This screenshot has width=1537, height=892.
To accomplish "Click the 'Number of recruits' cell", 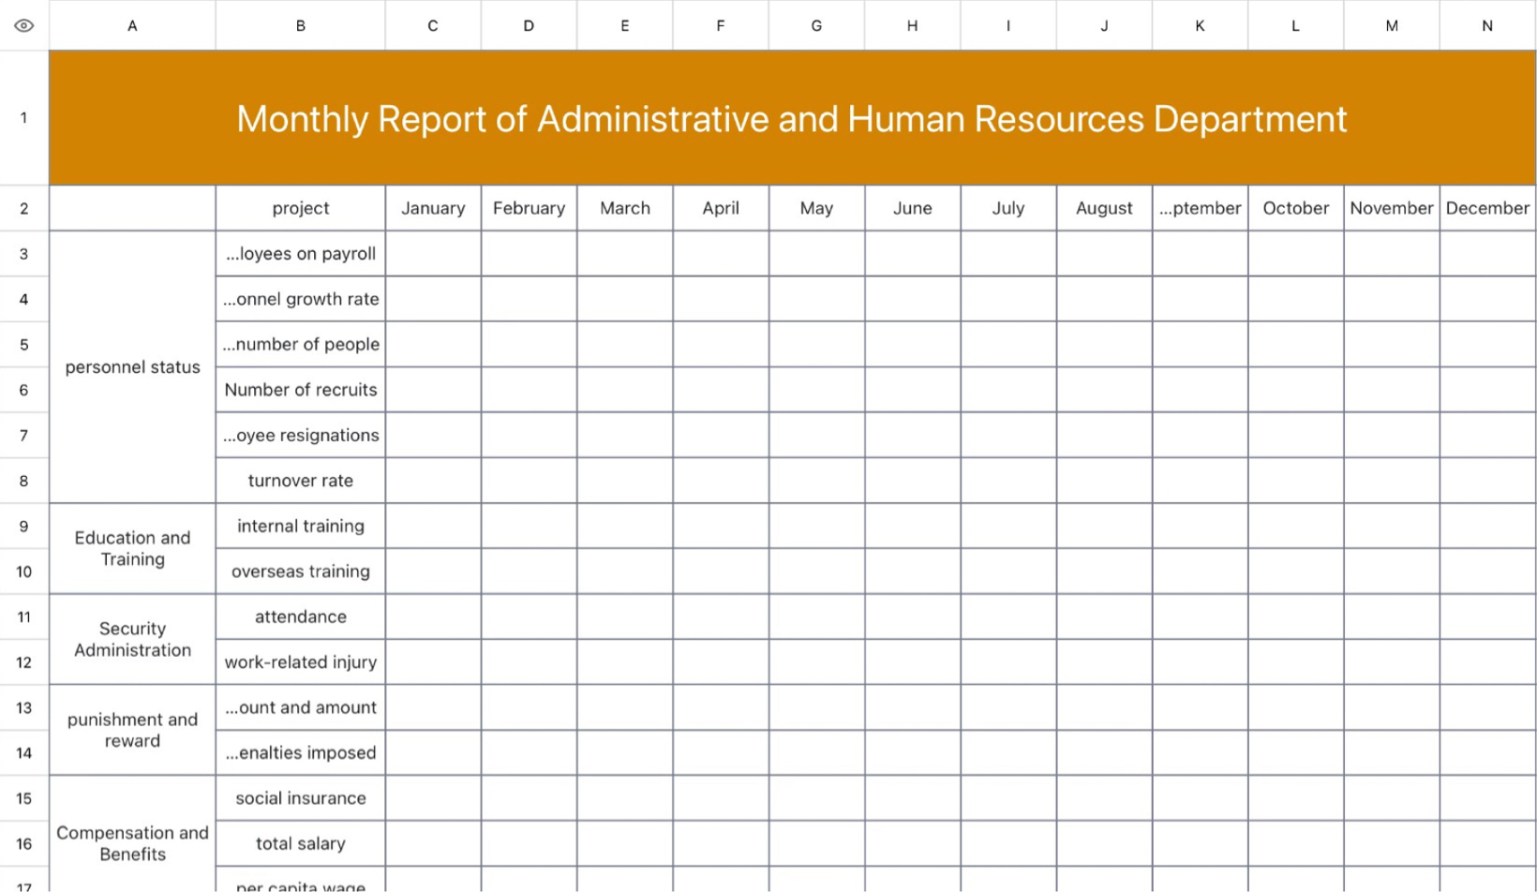I will pos(301,390).
